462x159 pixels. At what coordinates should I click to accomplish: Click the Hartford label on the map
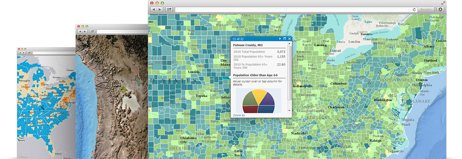431,61
